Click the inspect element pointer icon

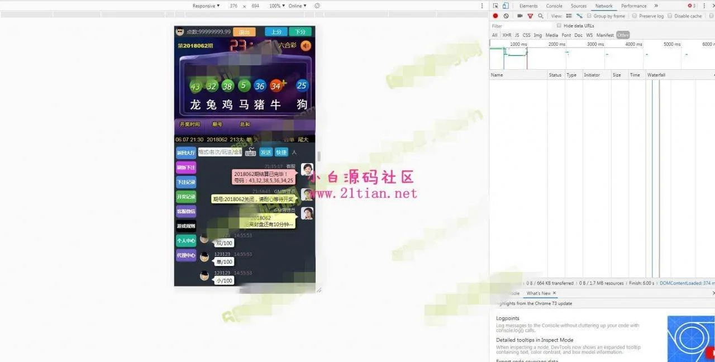point(495,6)
